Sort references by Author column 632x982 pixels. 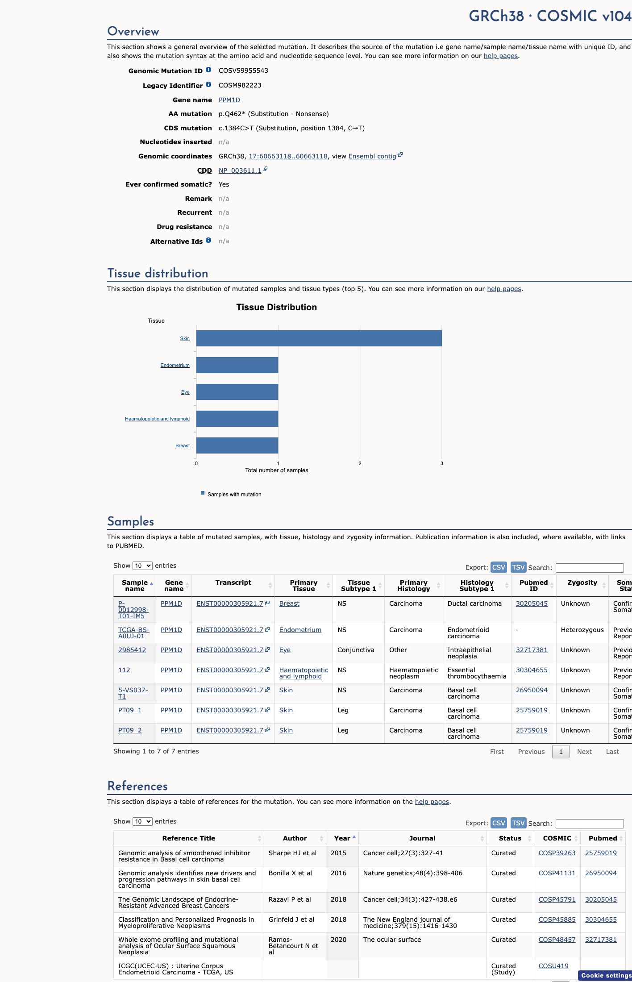(295, 838)
